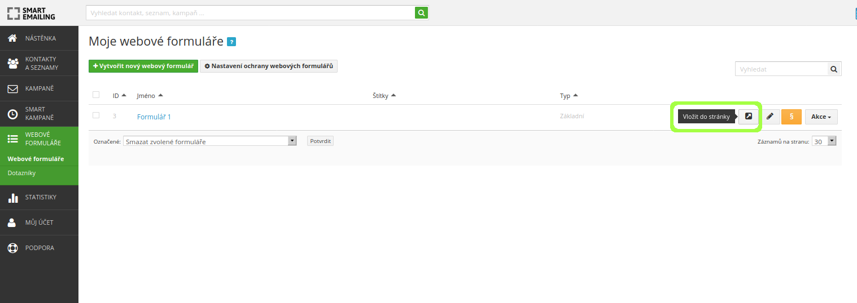Screen dimensions: 857x303
Task: Open the Dotazníky submenu item
Action: (21, 173)
